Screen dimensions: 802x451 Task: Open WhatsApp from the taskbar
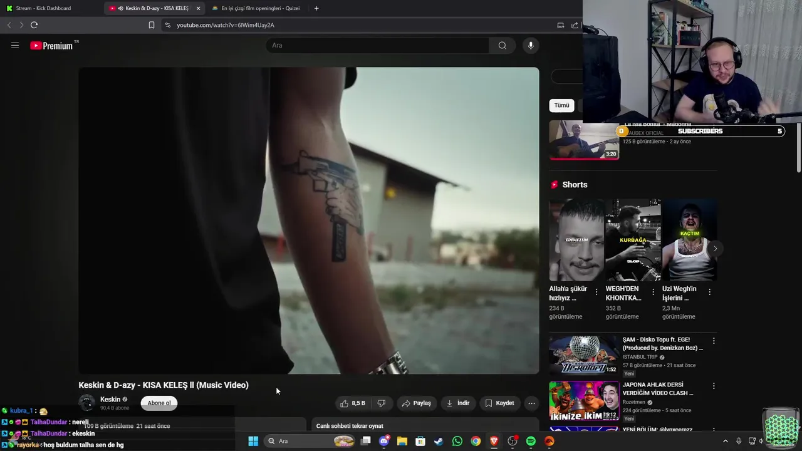(x=457, y=441)
